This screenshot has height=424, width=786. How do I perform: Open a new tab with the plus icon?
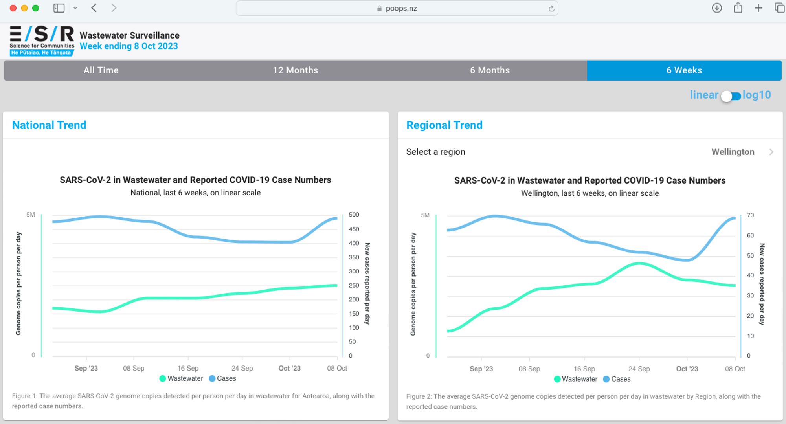pyautogui.click(x=758, y=8)
